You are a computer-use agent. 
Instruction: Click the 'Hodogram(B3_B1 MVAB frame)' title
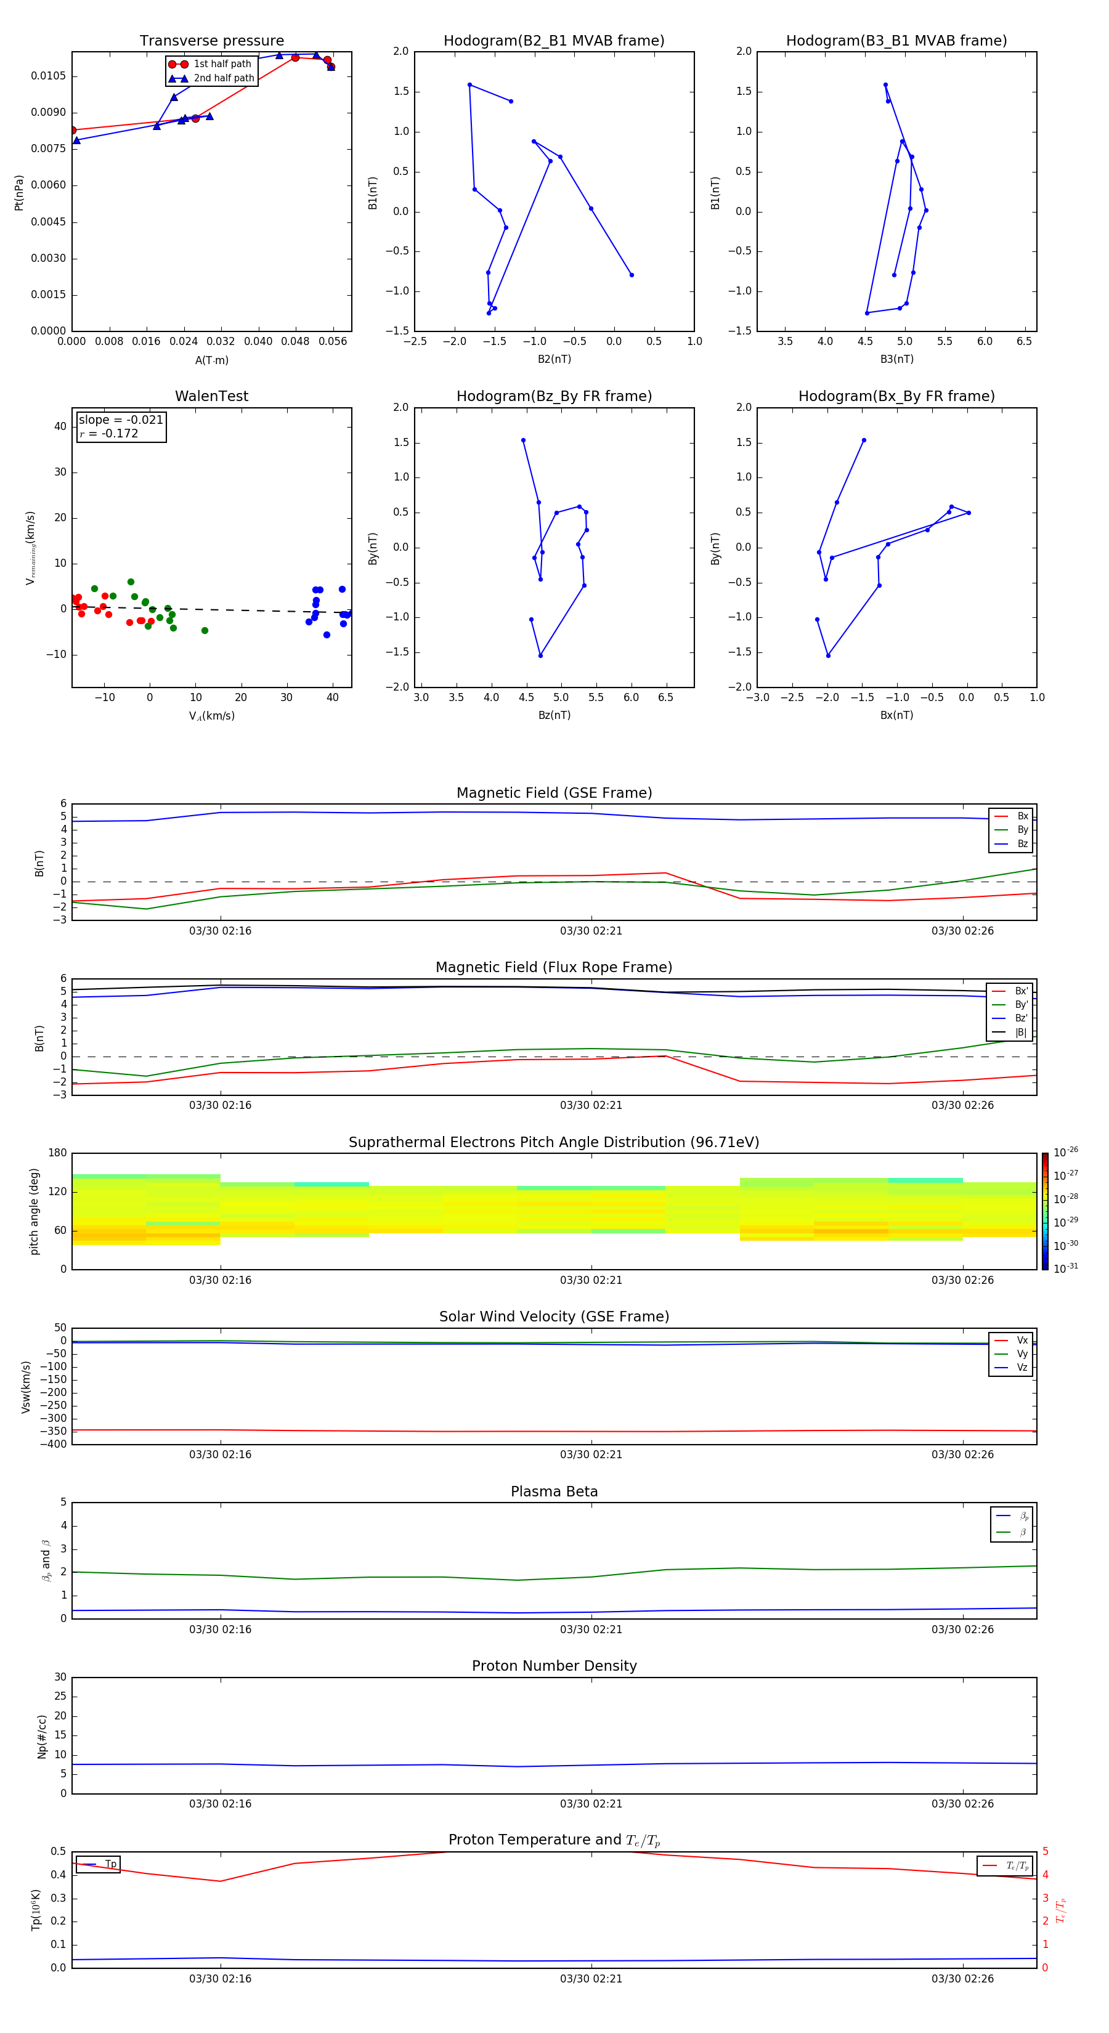(896, 41)
